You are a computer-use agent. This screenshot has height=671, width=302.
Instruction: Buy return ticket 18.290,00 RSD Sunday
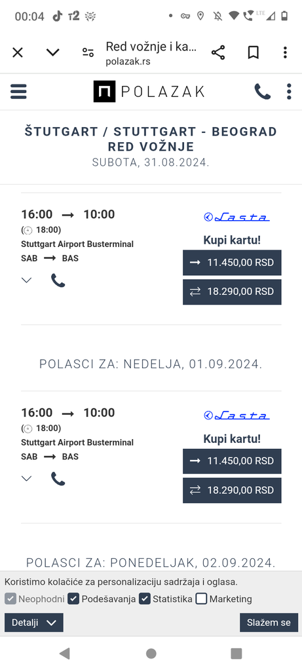coord(233,490)
